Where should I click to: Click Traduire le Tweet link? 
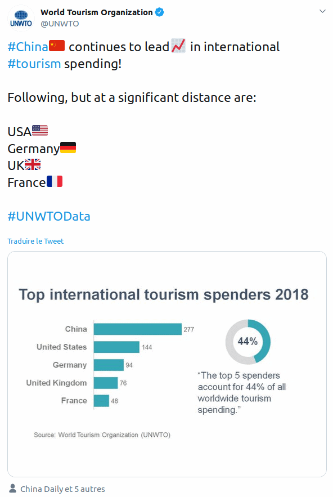pos(35,241)
